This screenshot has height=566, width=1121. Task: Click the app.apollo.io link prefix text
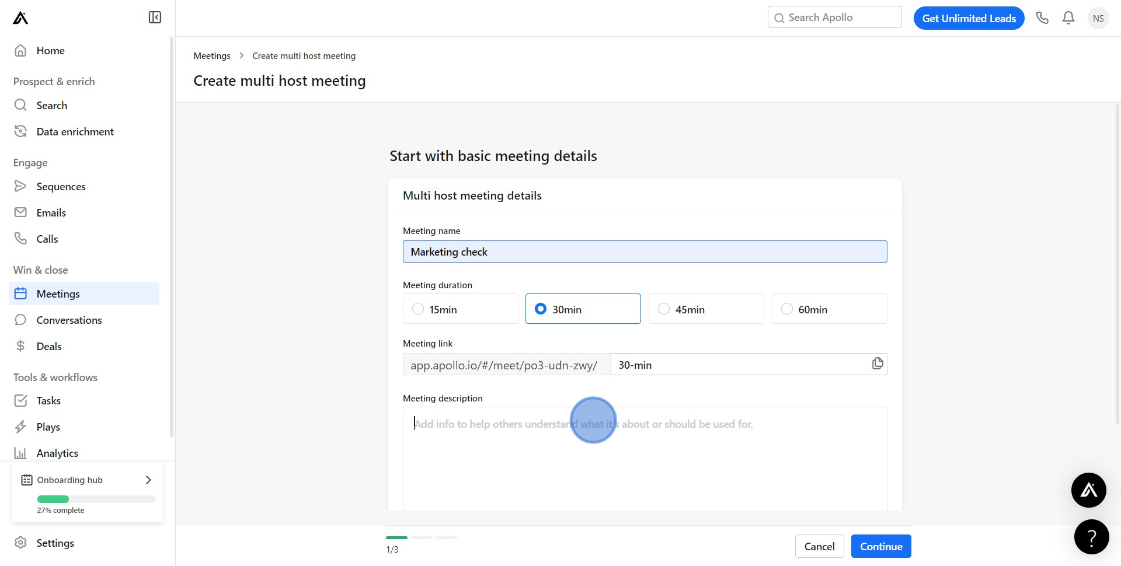(503, 365)
